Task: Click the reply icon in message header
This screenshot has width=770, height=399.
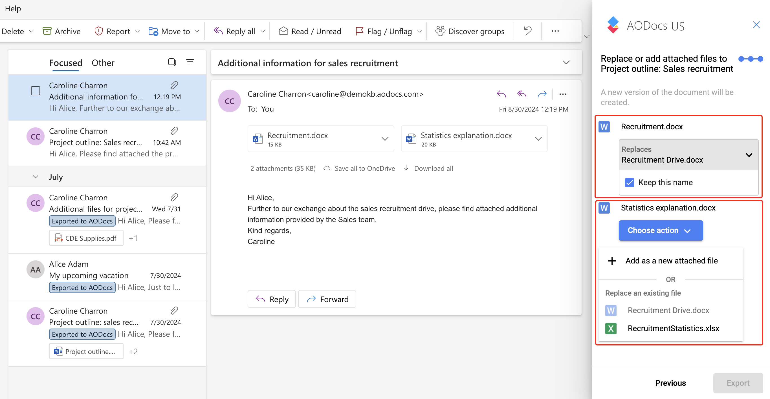Action: (501, 94)
